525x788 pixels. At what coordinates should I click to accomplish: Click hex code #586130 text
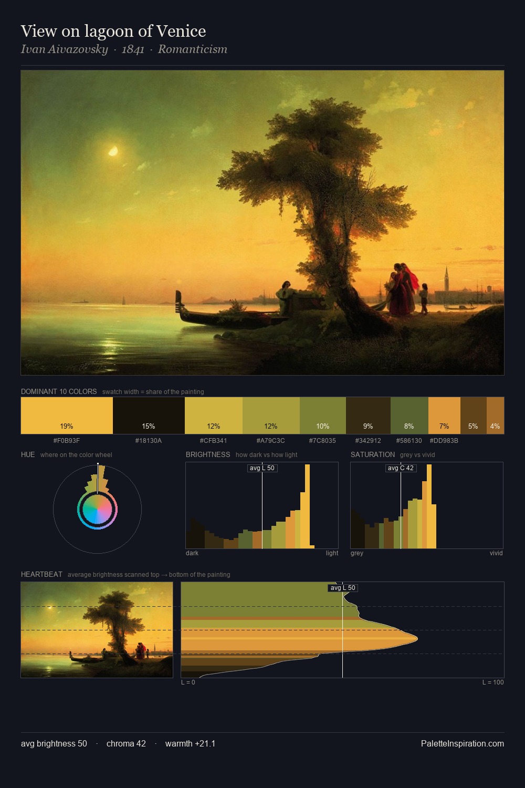point(409,440)
